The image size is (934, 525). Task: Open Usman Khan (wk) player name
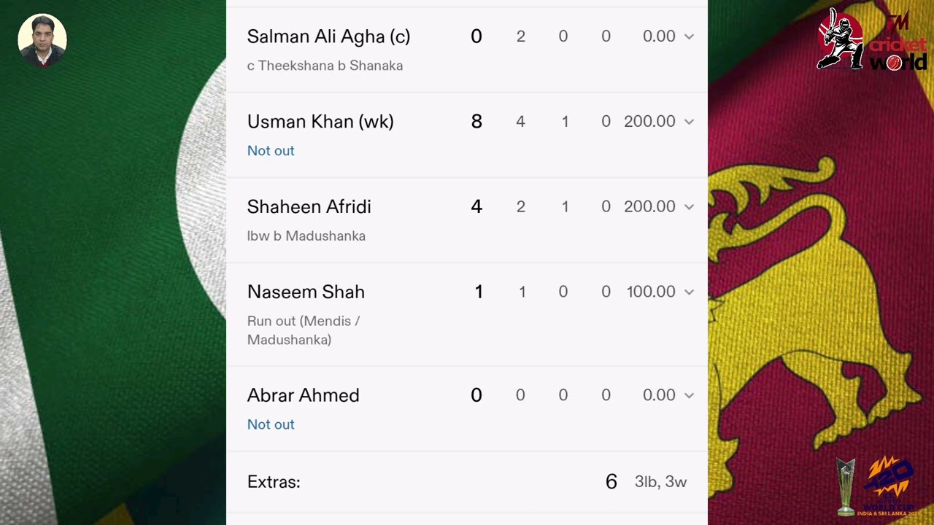tap(320, 122)
